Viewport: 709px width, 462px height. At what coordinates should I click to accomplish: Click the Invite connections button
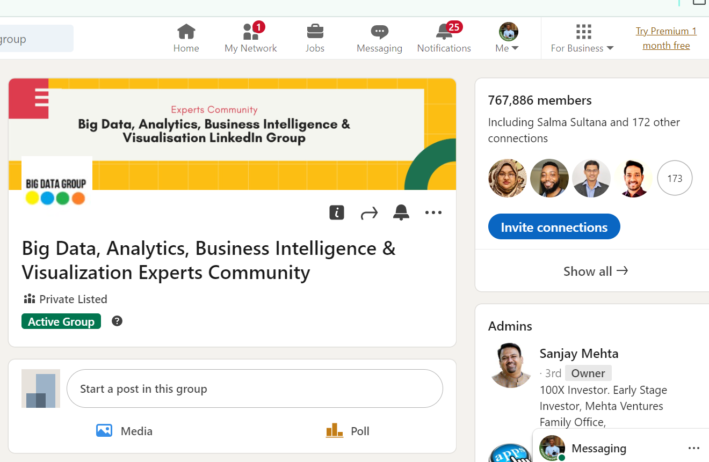[x=554, y=227]
